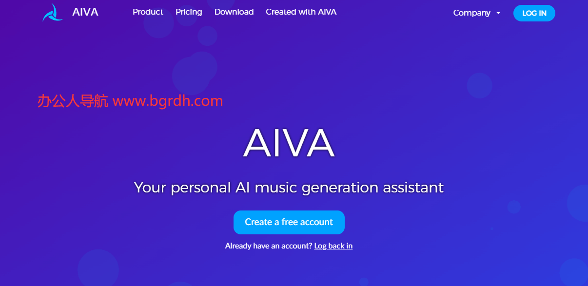The height and width of the screenshot is (286, 588).
Task: Open the Product menu item
Action: 148,12
